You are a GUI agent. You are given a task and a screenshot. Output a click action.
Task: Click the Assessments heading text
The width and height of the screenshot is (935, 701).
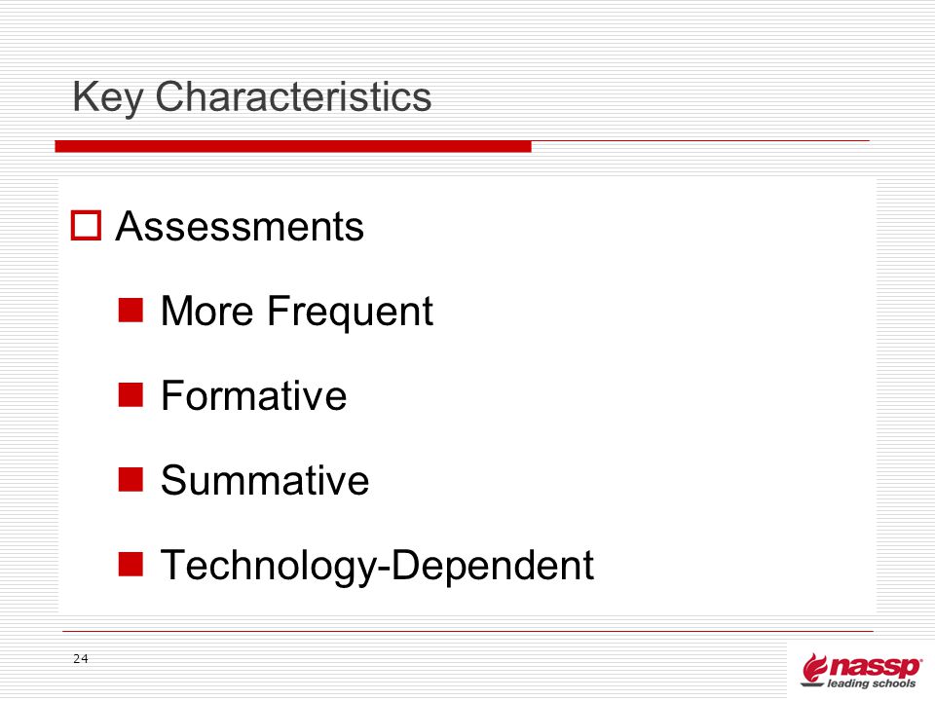[x=240, y=227]
